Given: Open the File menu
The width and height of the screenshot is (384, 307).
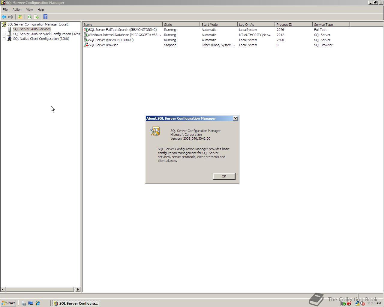Looking at the screenshot, I should (5, 10).
